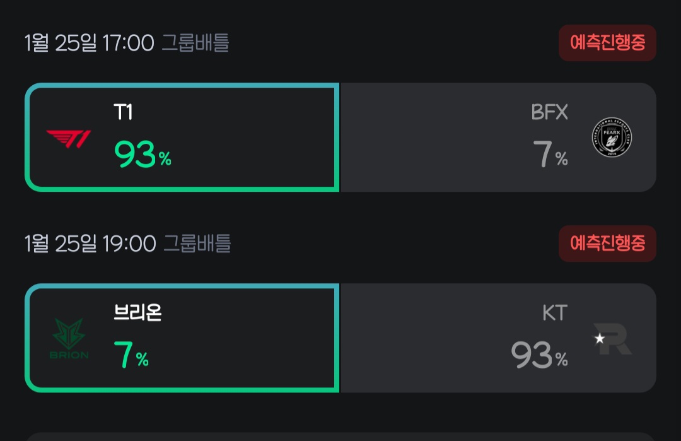The height and width of the screenshot is (441, 681).
Task: Click BFX's gray 7% vote share
Action: coord(550,155)
